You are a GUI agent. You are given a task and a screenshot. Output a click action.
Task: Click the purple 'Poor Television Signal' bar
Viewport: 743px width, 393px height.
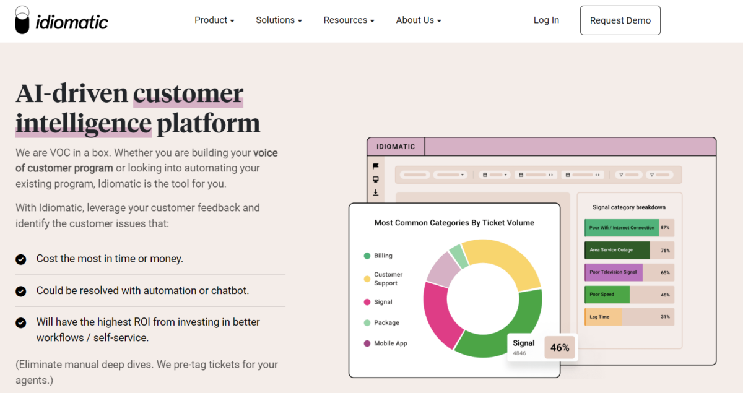(x=613, y=272)
